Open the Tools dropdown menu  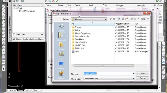145,19
